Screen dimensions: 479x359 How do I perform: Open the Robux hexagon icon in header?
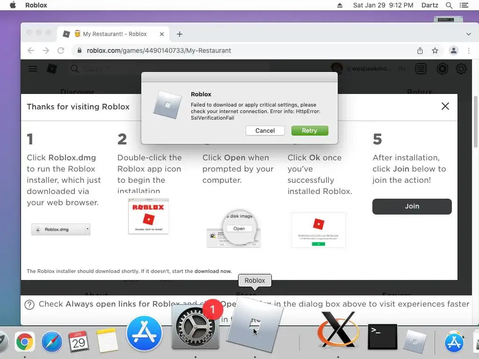click(x=442, y=69)
